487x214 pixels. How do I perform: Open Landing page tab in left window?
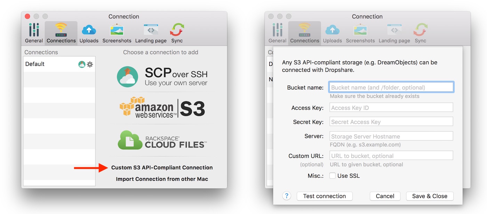click(151, 33)
